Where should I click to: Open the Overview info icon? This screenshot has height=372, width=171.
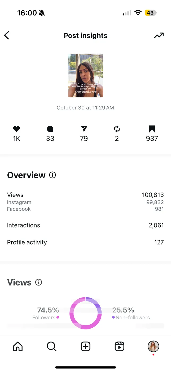pyautogui.click(x=52, y=175)
